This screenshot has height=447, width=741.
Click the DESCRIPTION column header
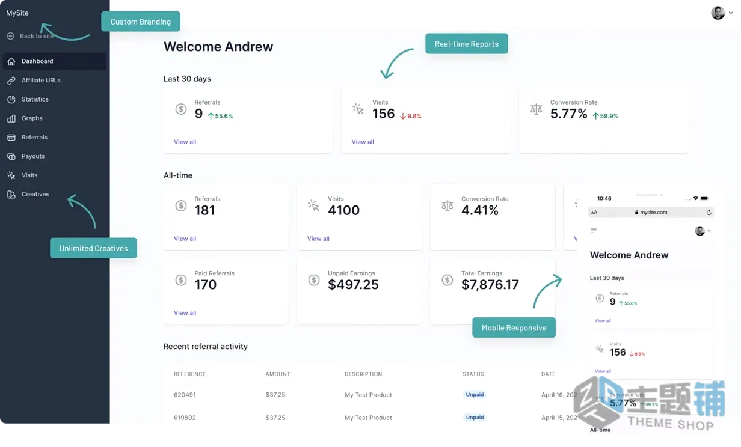pos(363,374)
